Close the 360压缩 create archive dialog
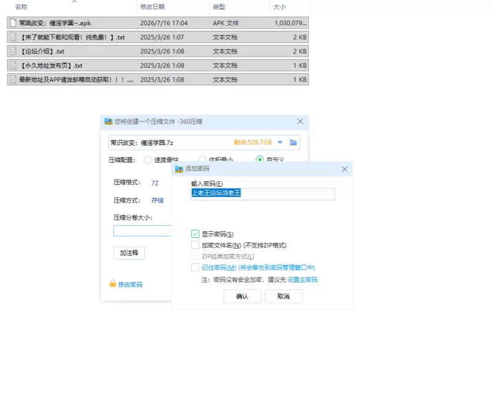The image size is (493, 394). click(300, 121)
